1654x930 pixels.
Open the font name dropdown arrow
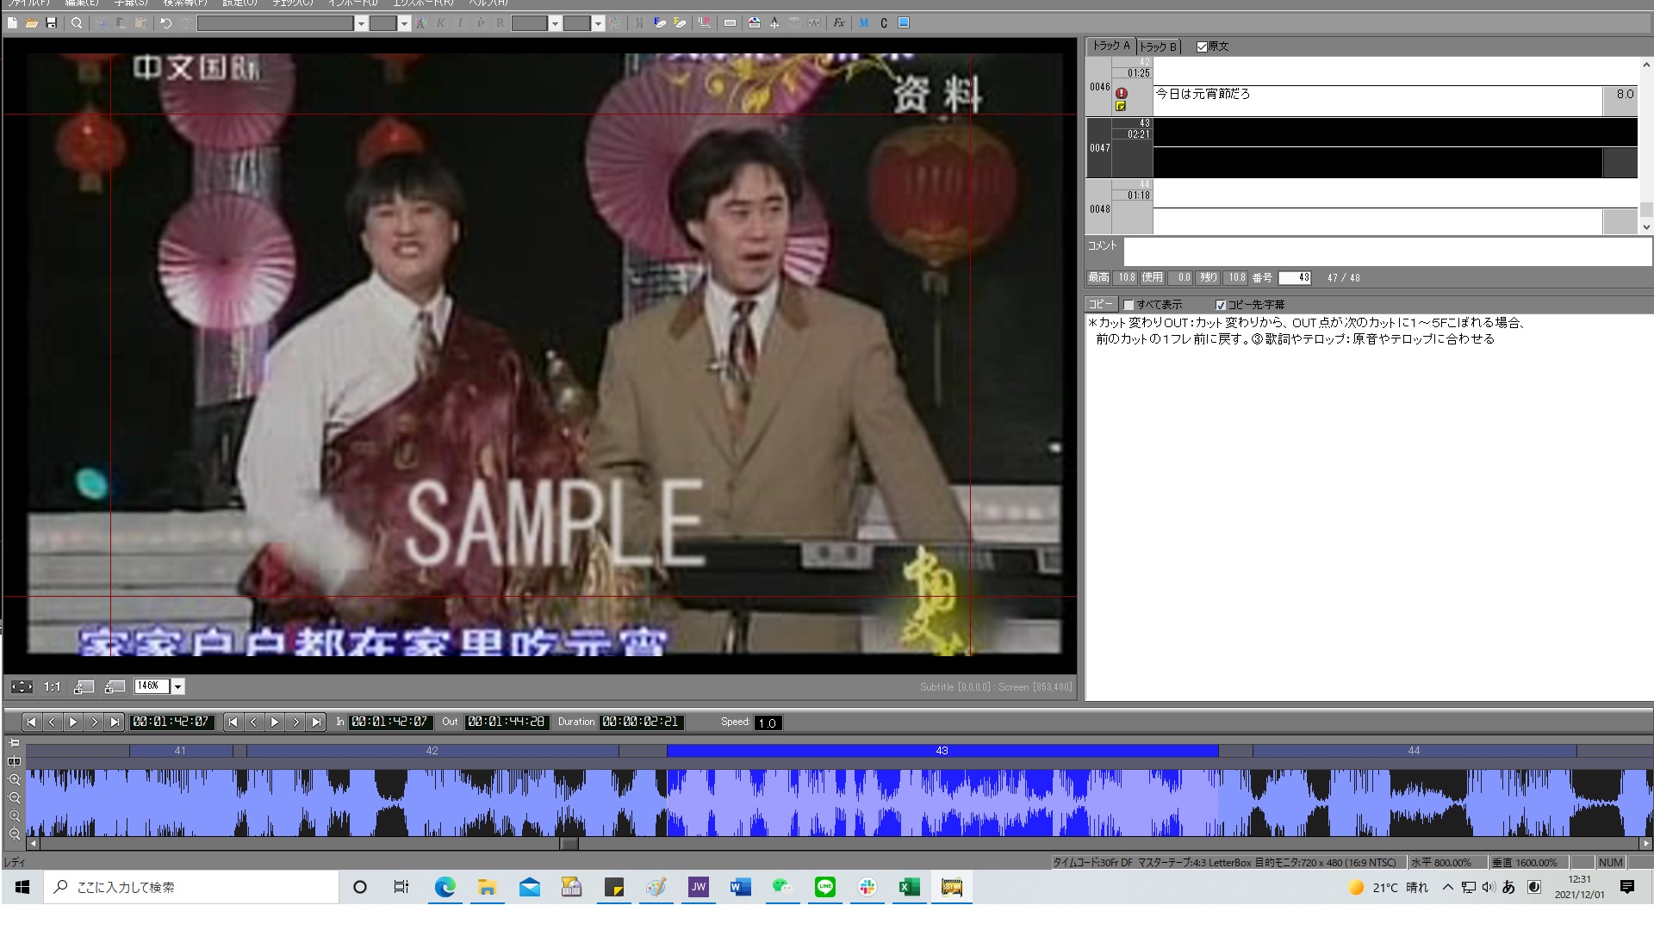(x=361, y=23)
